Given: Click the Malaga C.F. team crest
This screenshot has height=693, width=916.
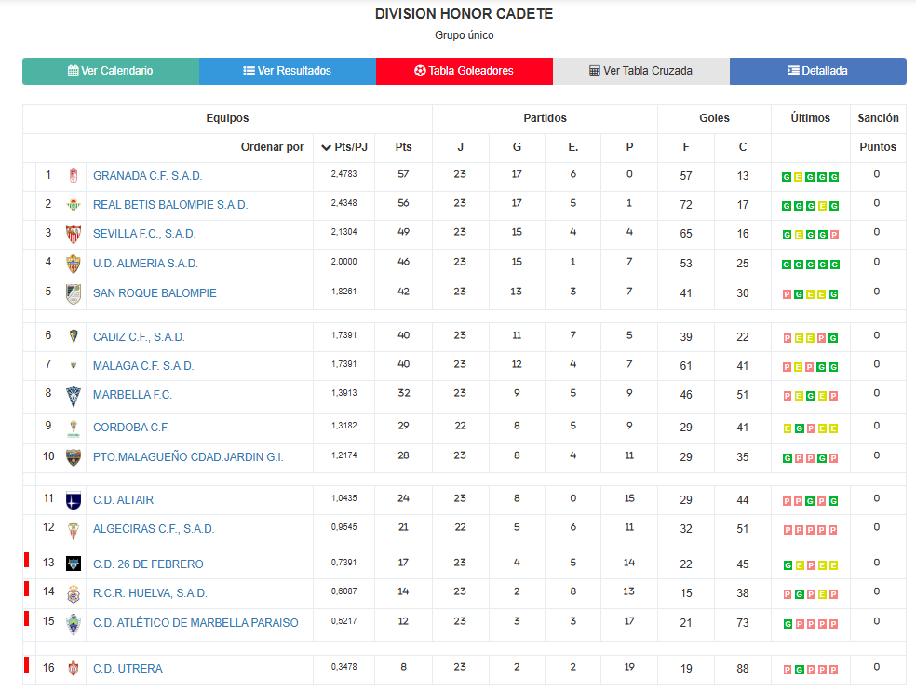Looking at the screenshot, I should tap(73, 366).
